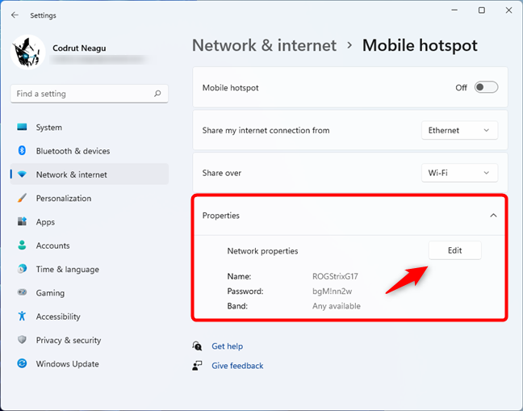This screenshot has width=523, height=411.
Task: Click the Gaming controller icon
Action: (22, 292)
